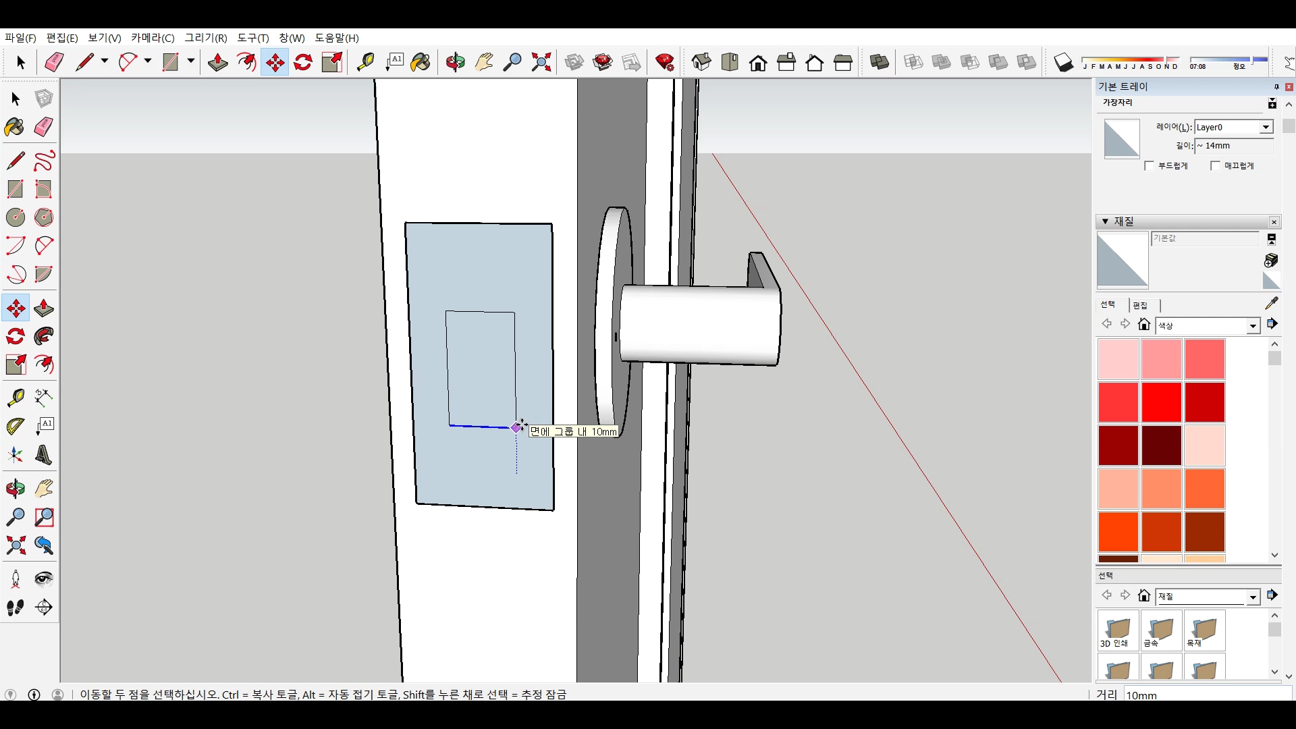
Task: Select the Eraser tool in left toolbar
Action: coord(44,127)
